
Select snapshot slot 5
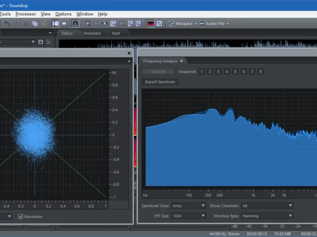pyautogui.click(x=235, y=71)
